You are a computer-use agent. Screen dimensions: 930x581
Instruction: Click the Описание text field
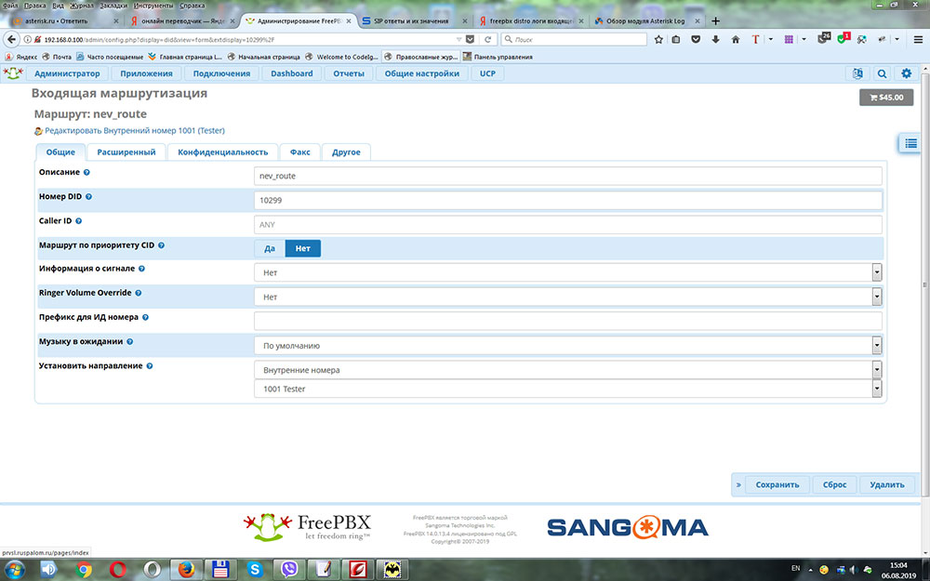tap(567, 176)
